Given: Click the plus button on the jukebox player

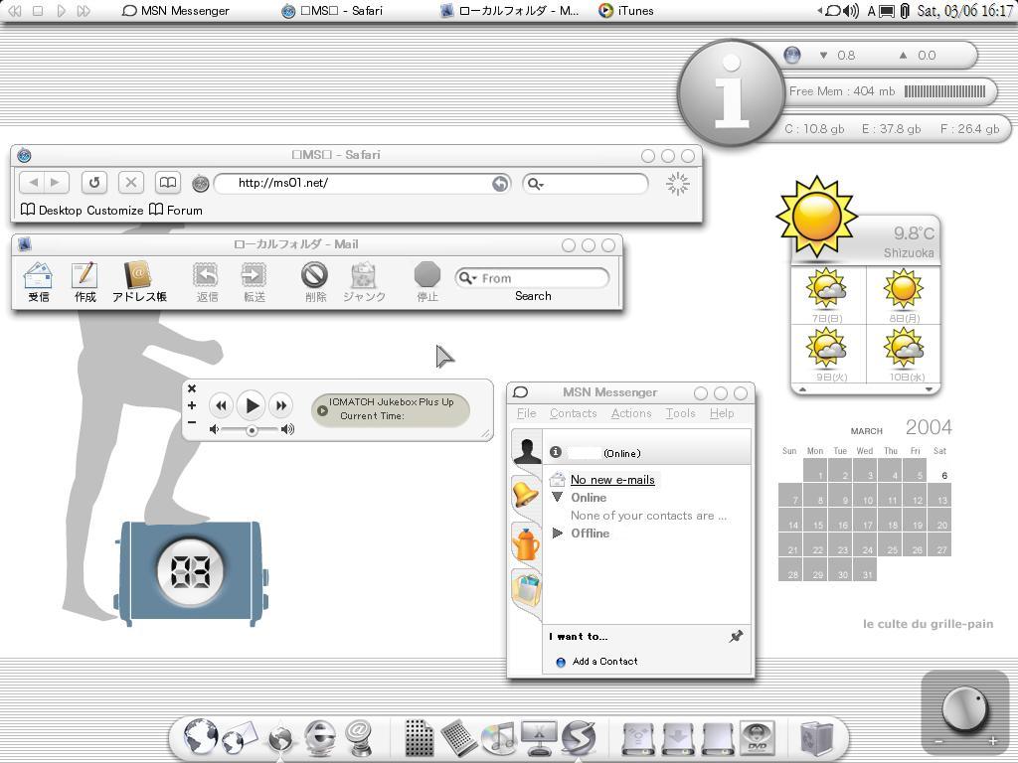Looking at the screenshot, I should click(192, 405).
